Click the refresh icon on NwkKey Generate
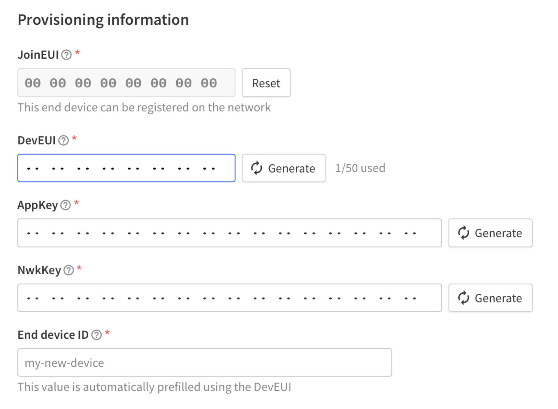The image size is (558, 409). click(463, 298)
